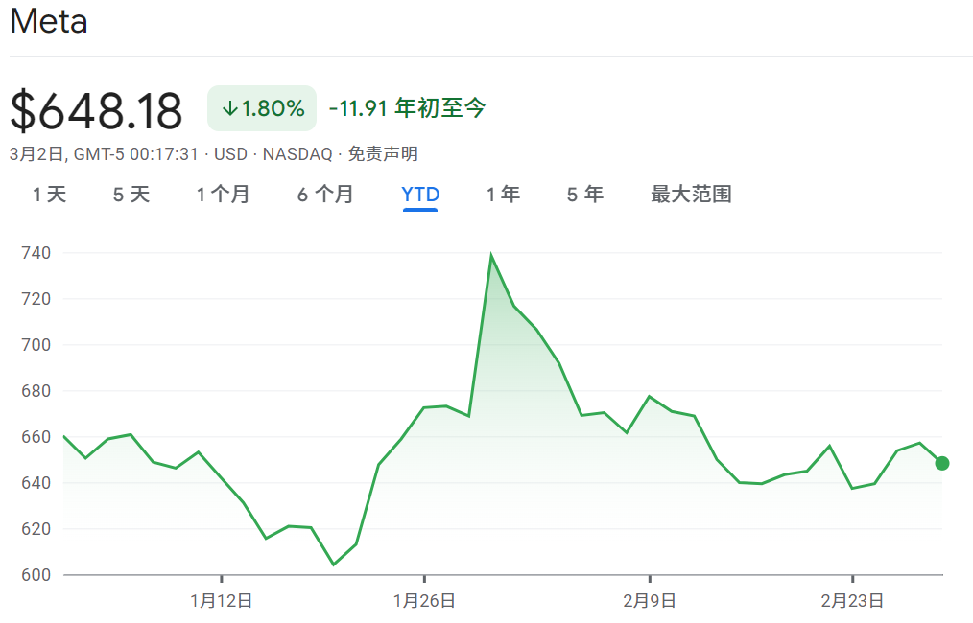Click the chart peak near 740

point(490,254)
